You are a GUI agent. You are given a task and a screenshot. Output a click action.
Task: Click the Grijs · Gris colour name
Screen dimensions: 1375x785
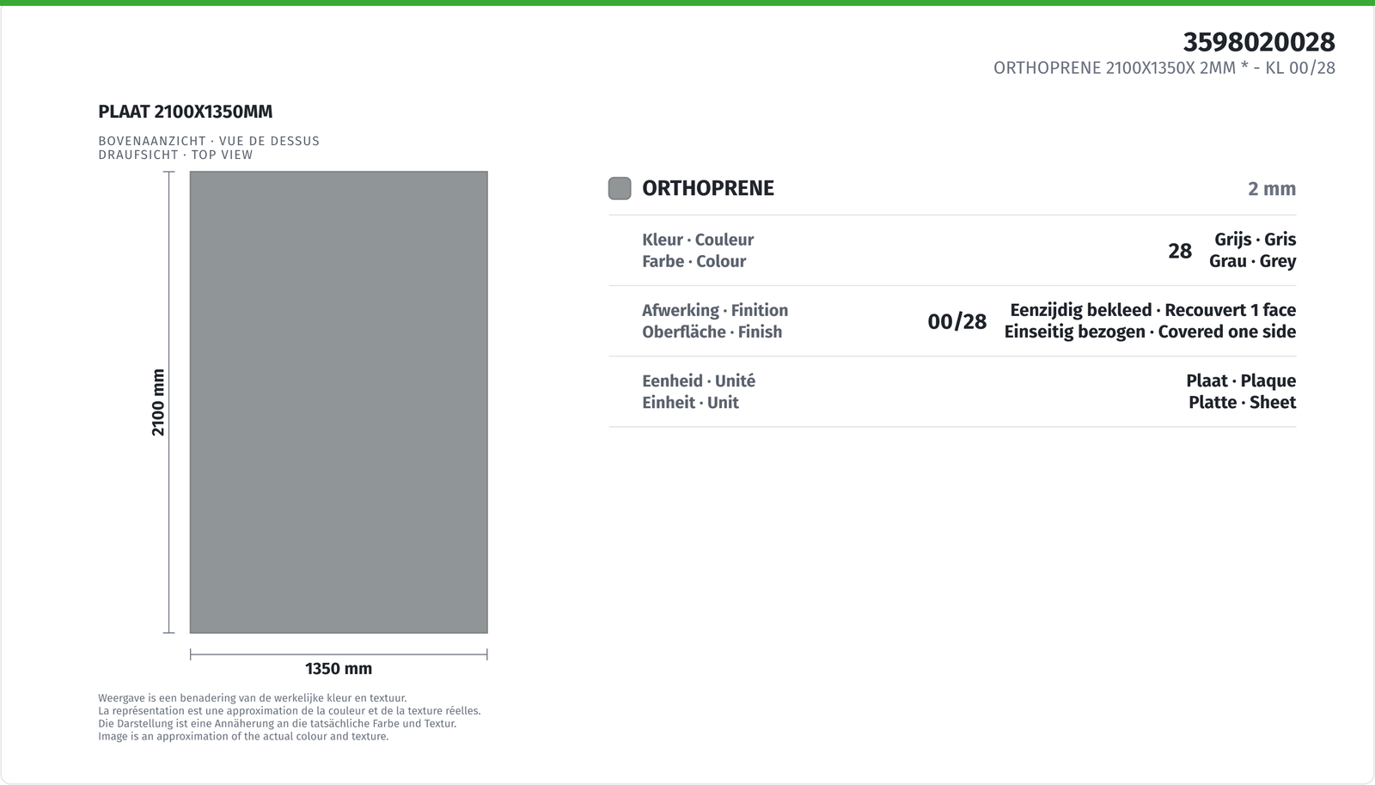click(x=1256, y=240)
